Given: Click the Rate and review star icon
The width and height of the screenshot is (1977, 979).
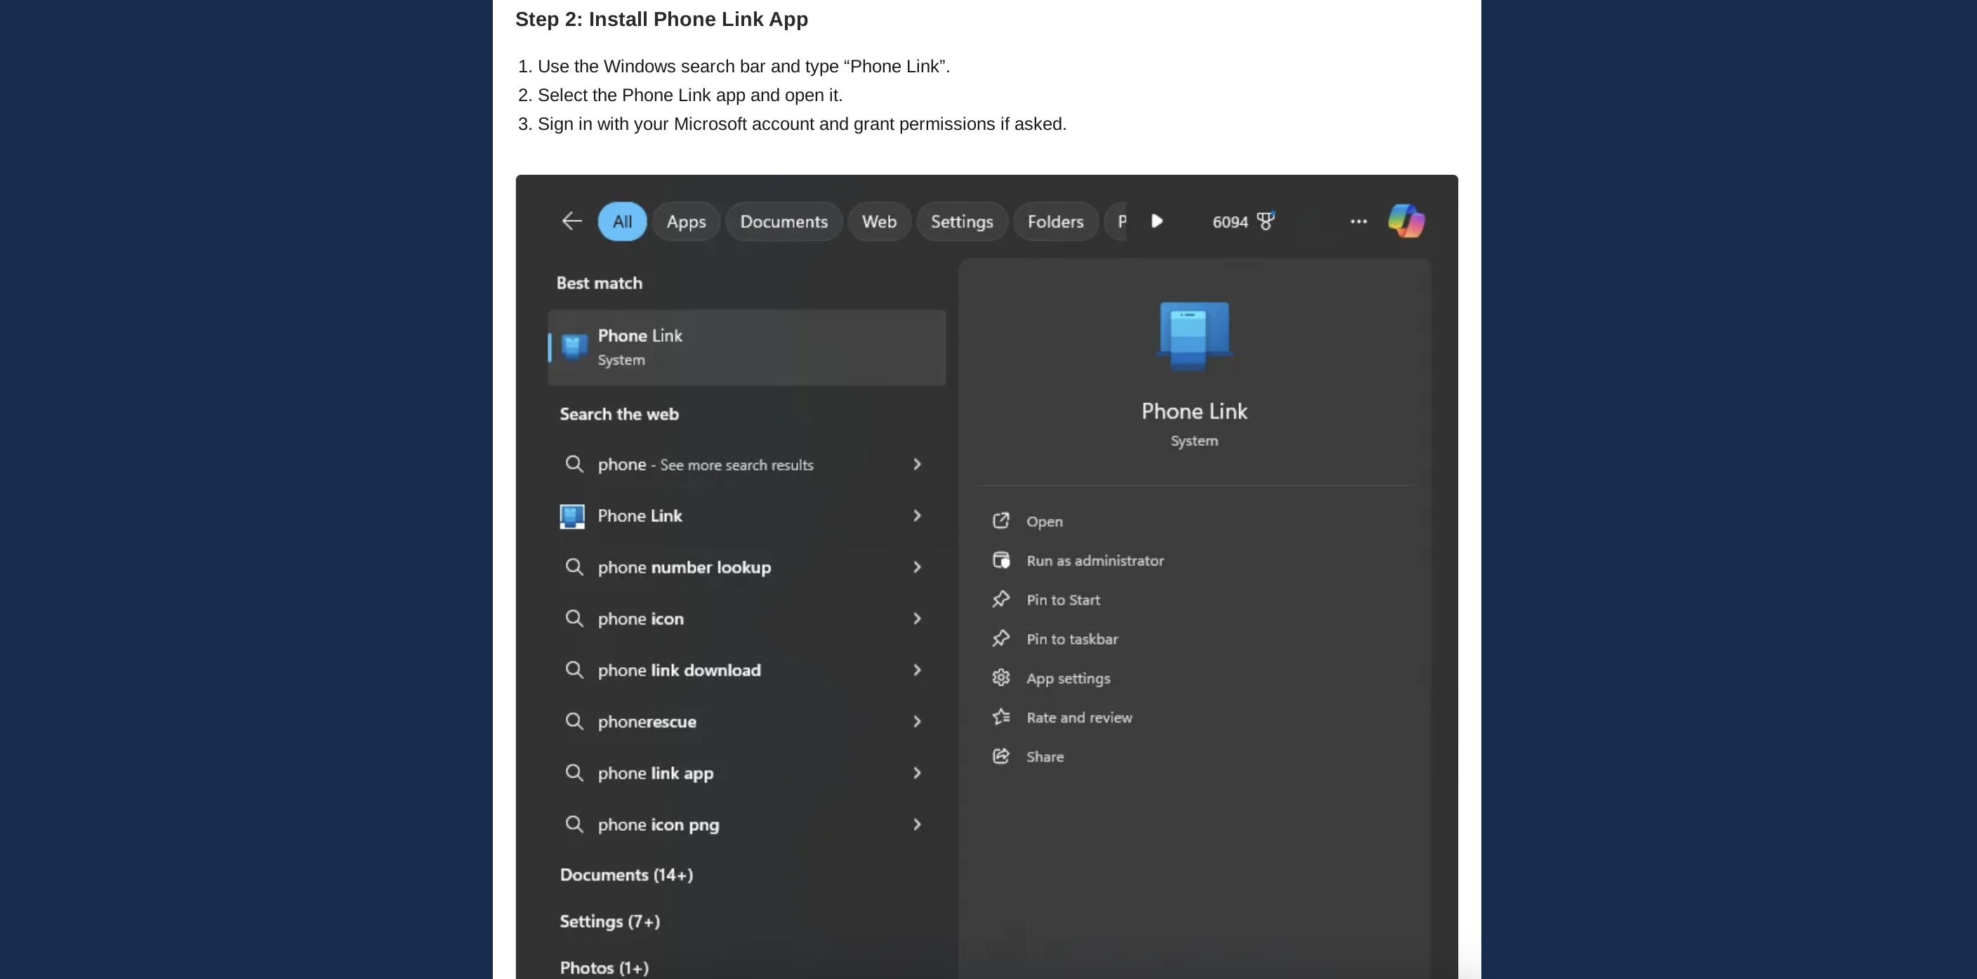Looking at the screenshot, I should [x=1000, y=716].
